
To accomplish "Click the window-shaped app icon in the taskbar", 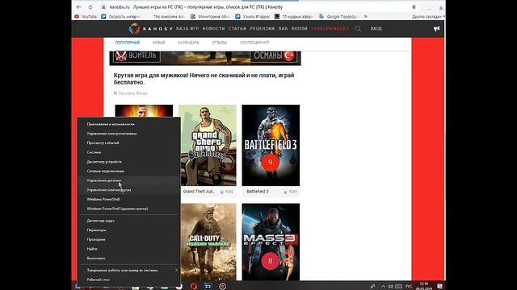I will 208,287.
